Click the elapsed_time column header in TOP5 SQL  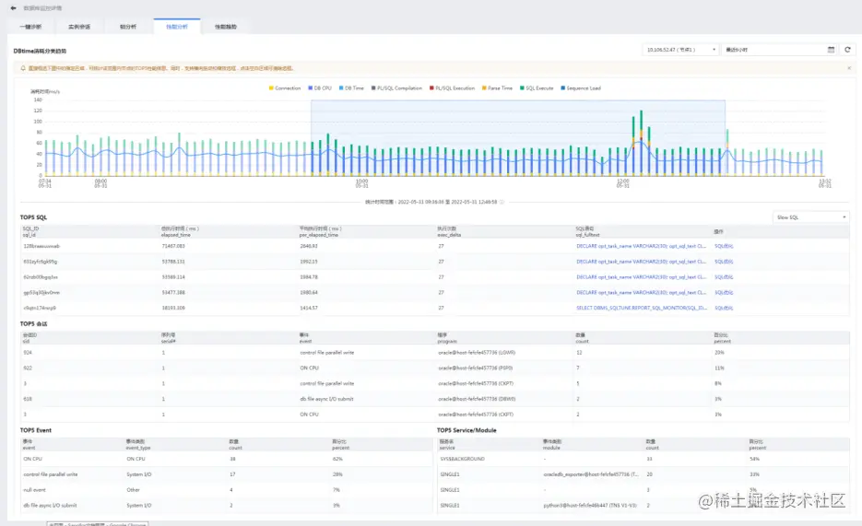pyautogui.click(x=180, y=231)
